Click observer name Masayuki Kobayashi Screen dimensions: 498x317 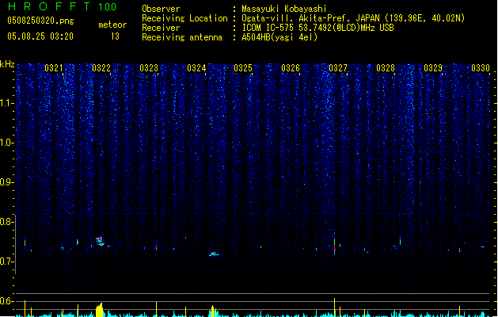pyautogui.click(x=284, y=9)
